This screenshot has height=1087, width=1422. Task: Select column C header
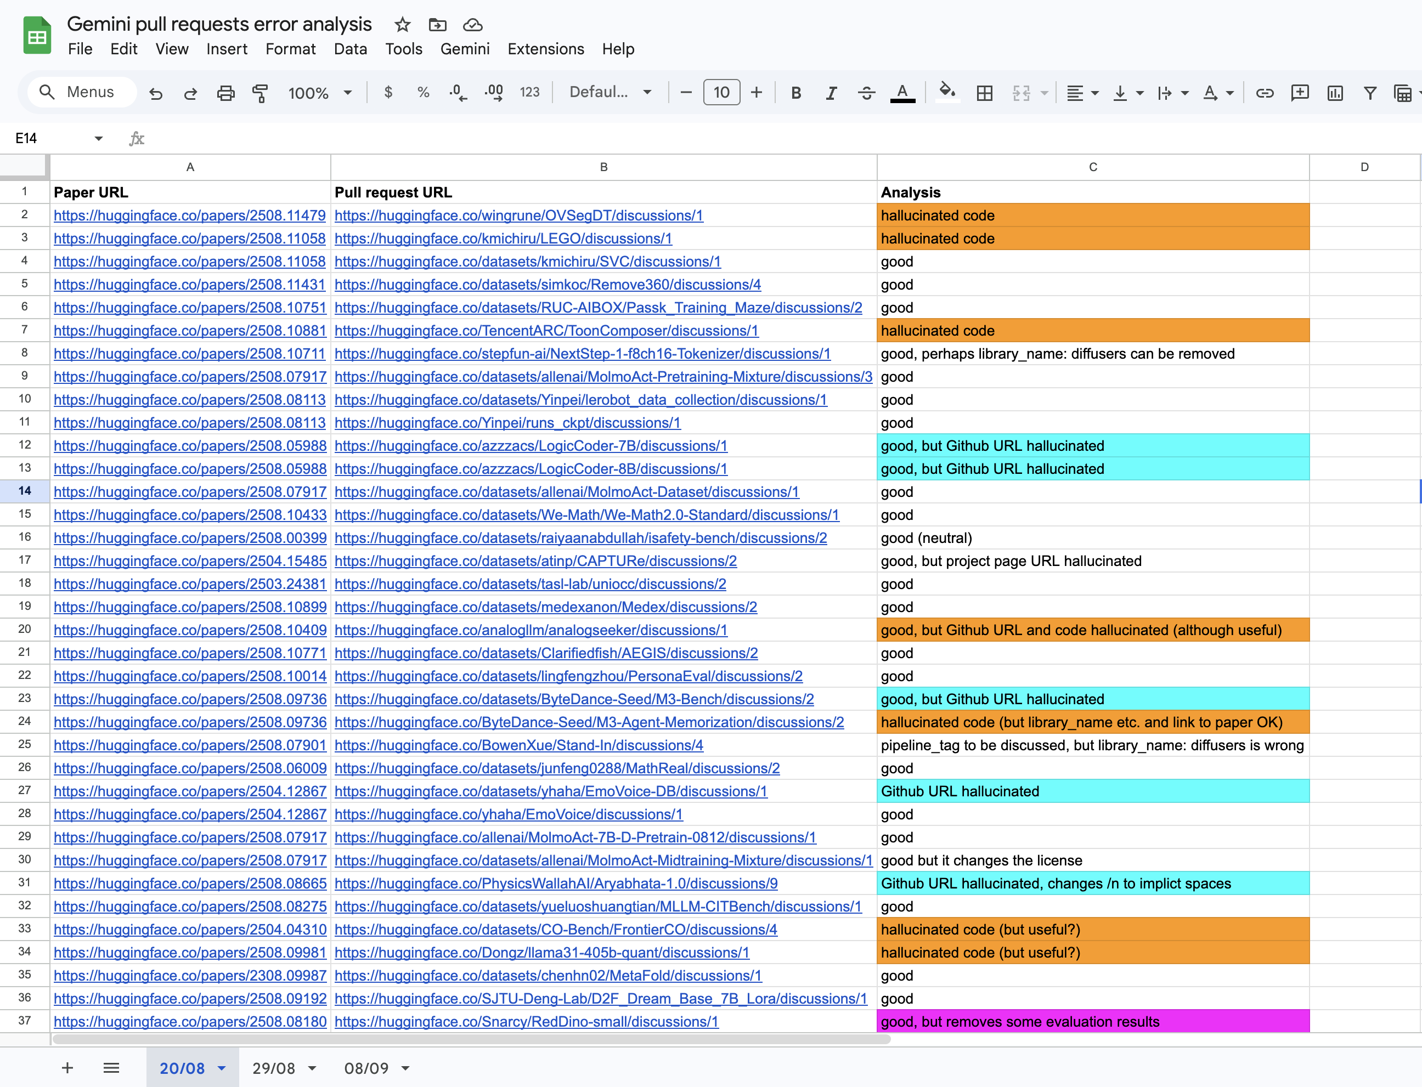pyautogui.click(x=1093, y=167)
